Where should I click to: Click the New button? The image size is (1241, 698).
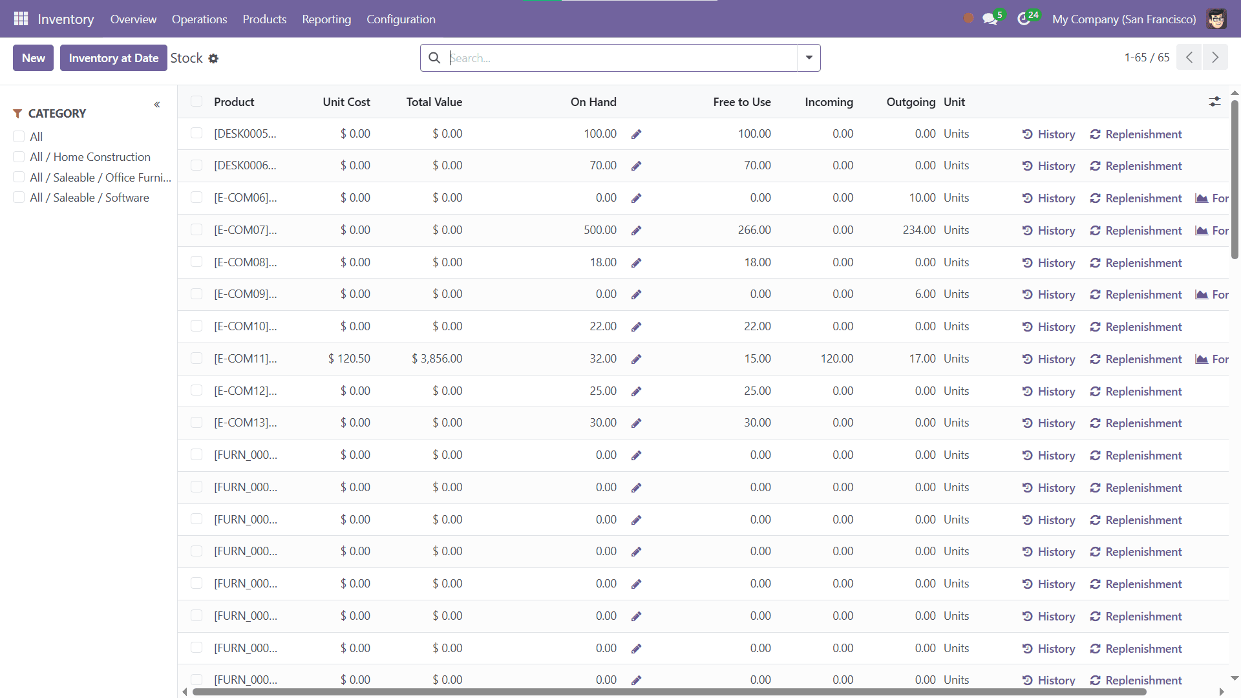pyautogui.click(x=33, y=58)
